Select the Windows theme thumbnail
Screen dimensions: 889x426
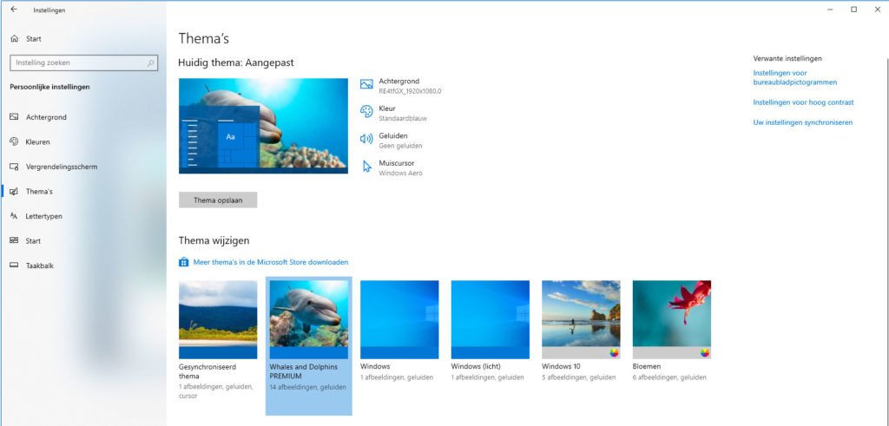coord(399,319)
